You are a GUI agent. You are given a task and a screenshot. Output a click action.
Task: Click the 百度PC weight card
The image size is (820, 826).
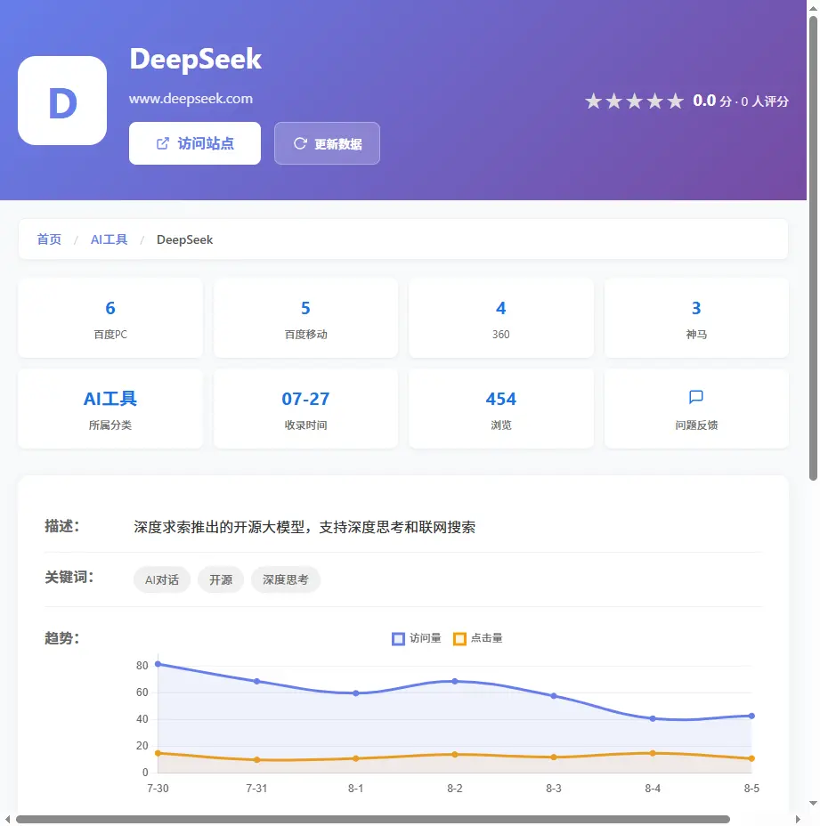[x=110, y=318]
